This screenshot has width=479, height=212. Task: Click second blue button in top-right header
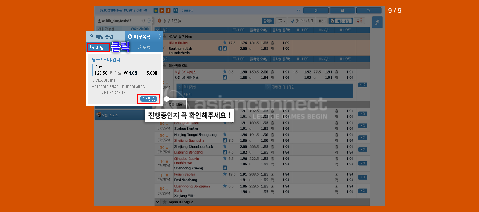tap(342, 10)
